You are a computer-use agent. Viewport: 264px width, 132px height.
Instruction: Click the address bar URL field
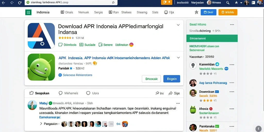point(71,3)
